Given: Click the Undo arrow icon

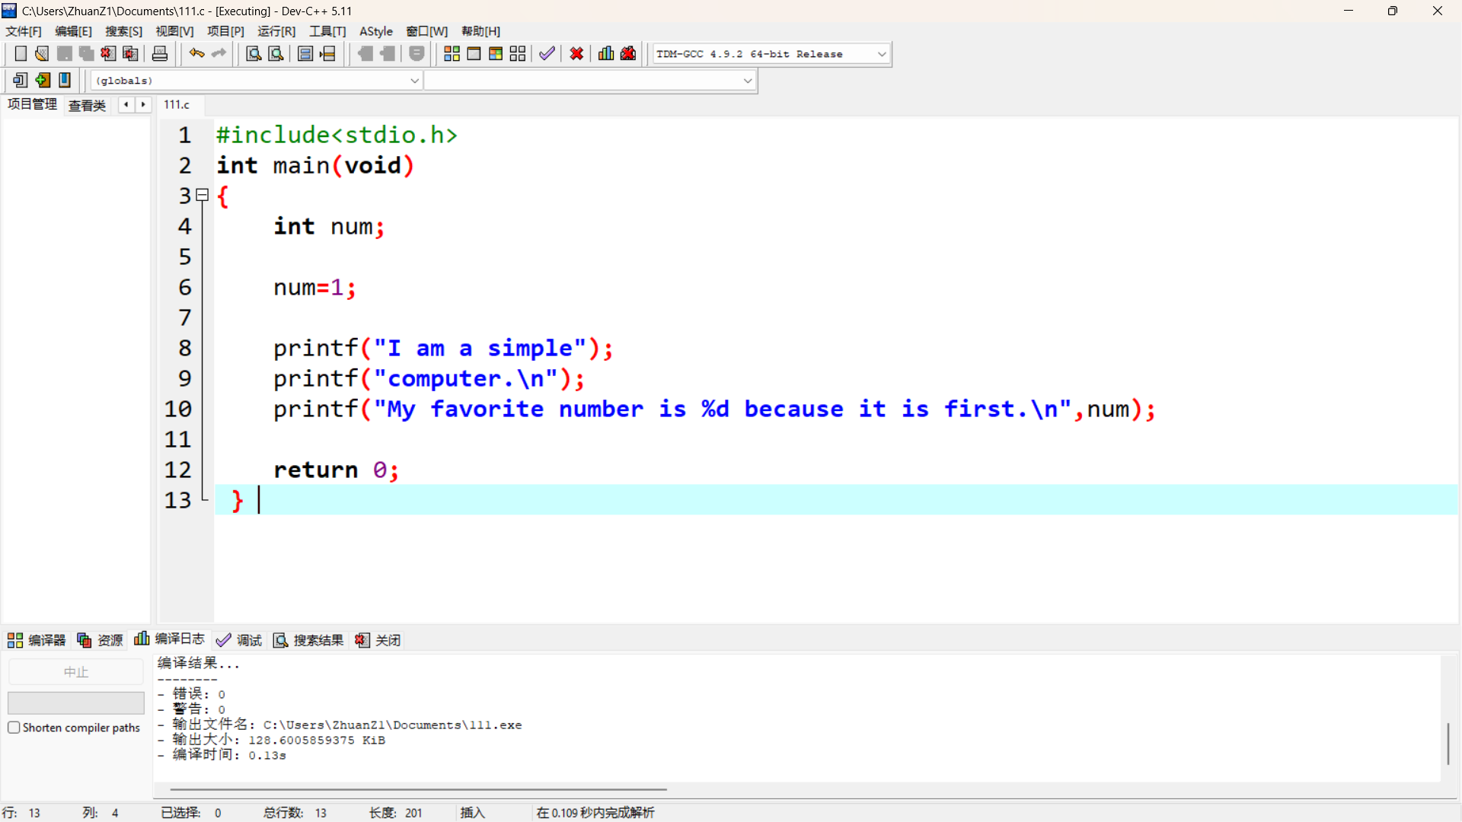Looking at the screenshot, I should pos(196,53).
